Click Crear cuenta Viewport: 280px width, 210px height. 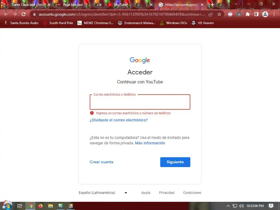coord(101,162)
